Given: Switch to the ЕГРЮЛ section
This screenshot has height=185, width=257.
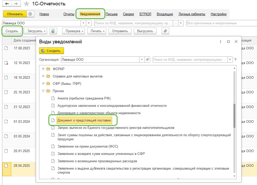Looking at the screenshot, I should coord(145,14).
